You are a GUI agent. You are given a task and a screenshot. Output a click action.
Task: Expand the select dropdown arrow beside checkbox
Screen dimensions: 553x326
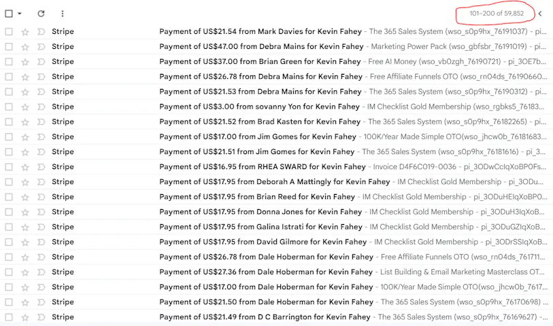point(20,14)
